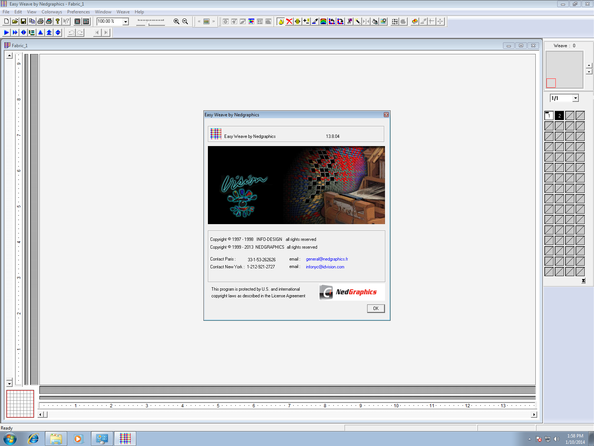The height and width of the screenshot is (446, 594).
Task: Open the rainbow color reduction tool
Action: [323, 21]
